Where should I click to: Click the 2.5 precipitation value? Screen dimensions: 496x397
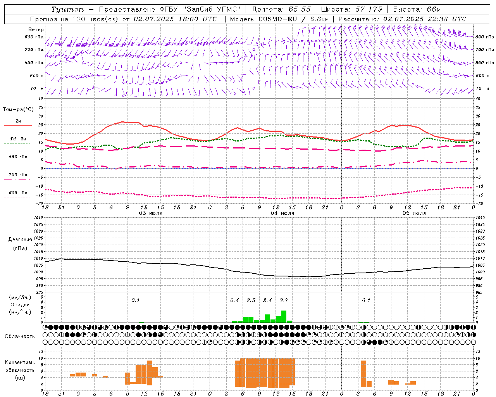251,300
